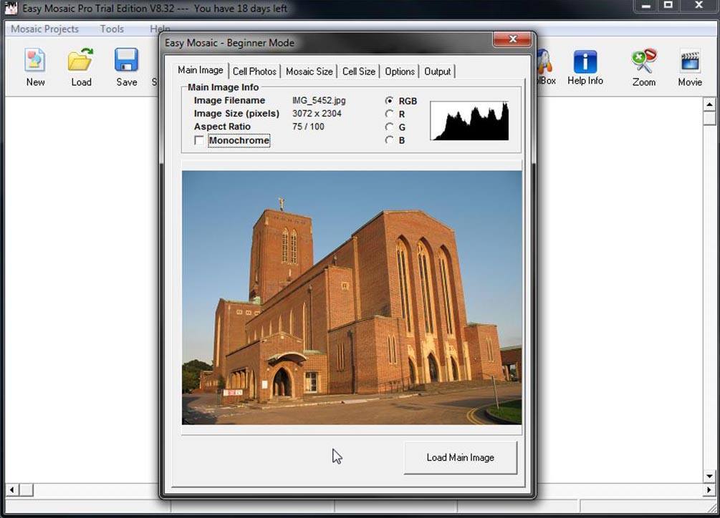Select the G channel radio button
Screen dimensions: 720x518
click(390, 127)
